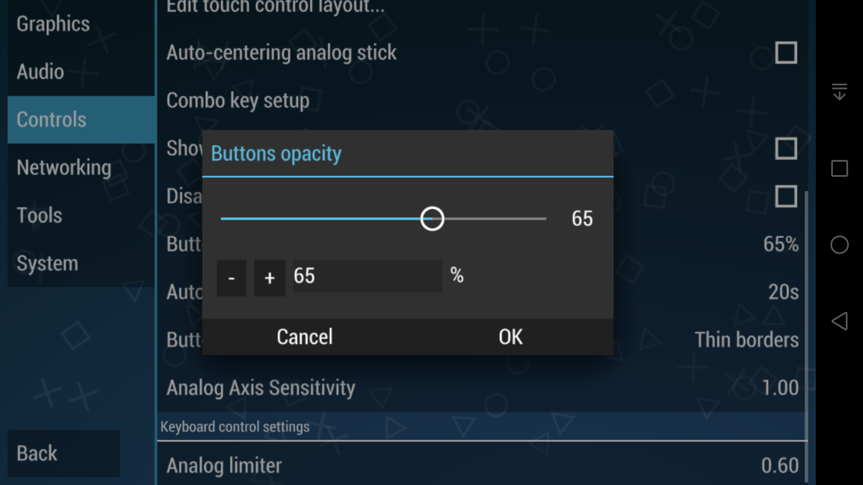The image size is (863, 485).
Task: Cancel the Buttons opacity dialog
Action: (x=305, y=336)
